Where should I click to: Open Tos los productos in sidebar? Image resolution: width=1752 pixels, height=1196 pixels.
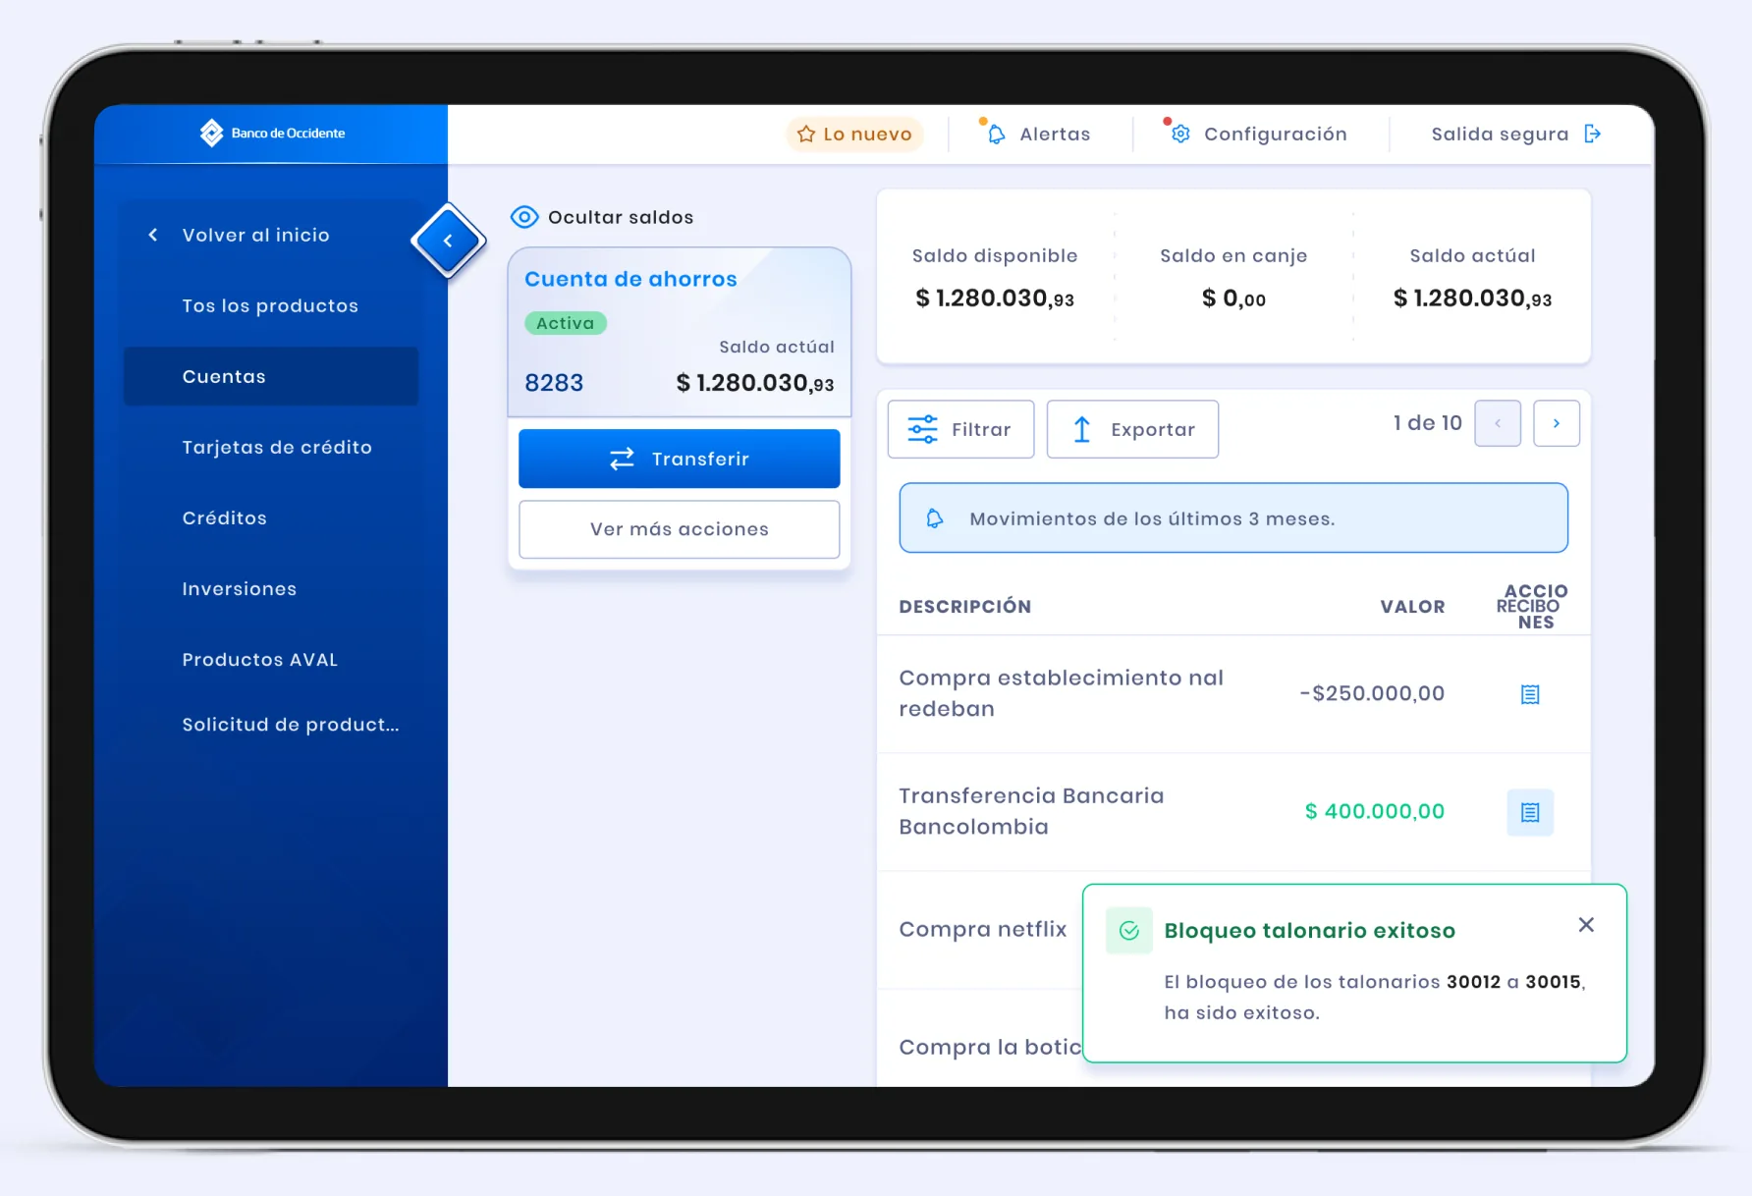pyautogui.click(x=270, y=305)
